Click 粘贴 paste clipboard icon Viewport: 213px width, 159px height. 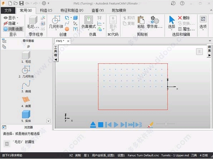[x=141, y=22]
